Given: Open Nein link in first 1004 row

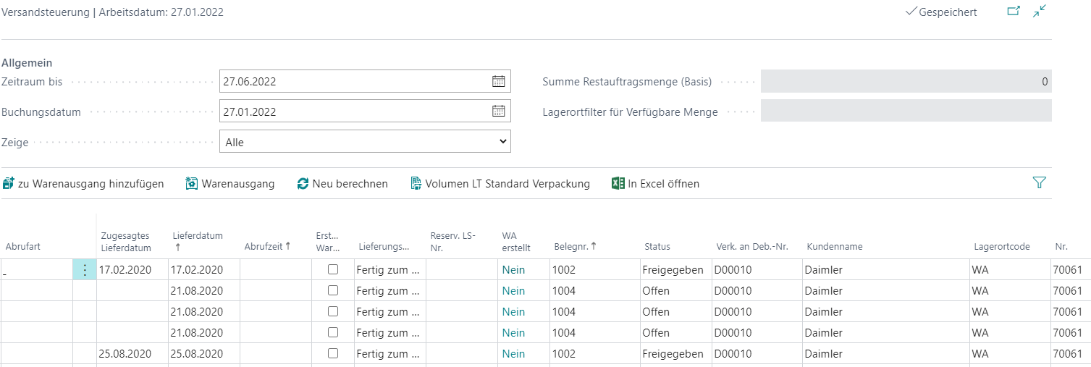Looking at the screenshot, I should tap(513, 291).
